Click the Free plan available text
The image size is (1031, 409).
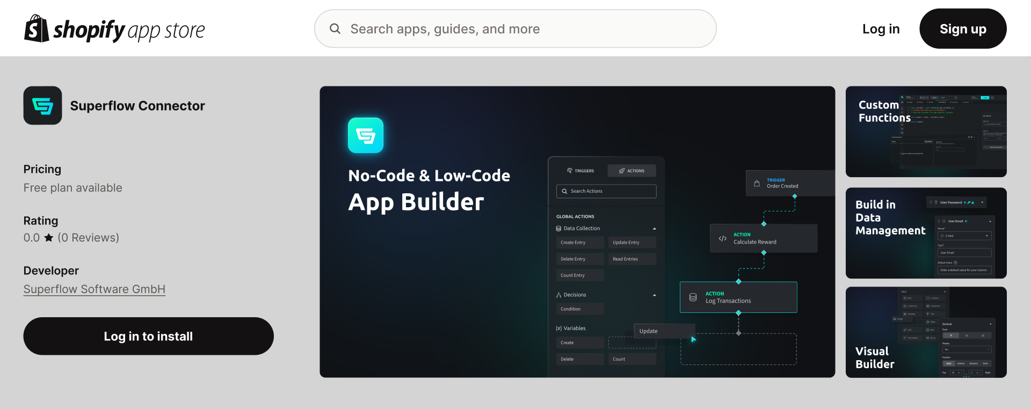(73, 188)
